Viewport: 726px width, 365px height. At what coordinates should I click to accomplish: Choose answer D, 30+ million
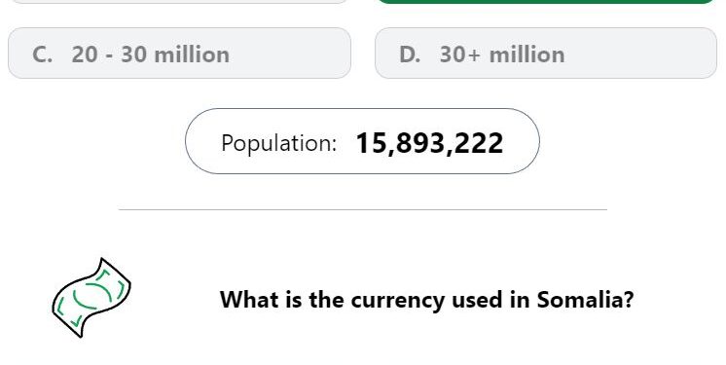tap(546, 54)
